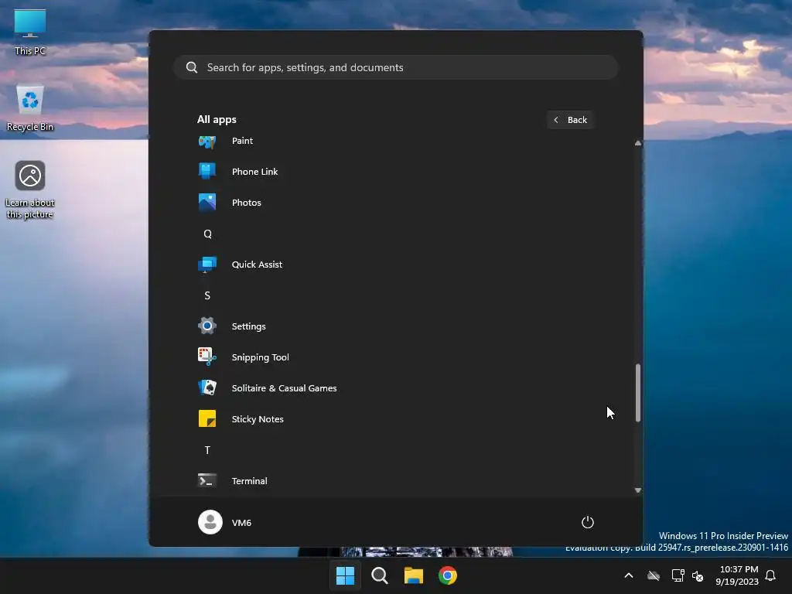Open File Explorer from taskbar
792x594 pixels.
(x=414, y=575)
